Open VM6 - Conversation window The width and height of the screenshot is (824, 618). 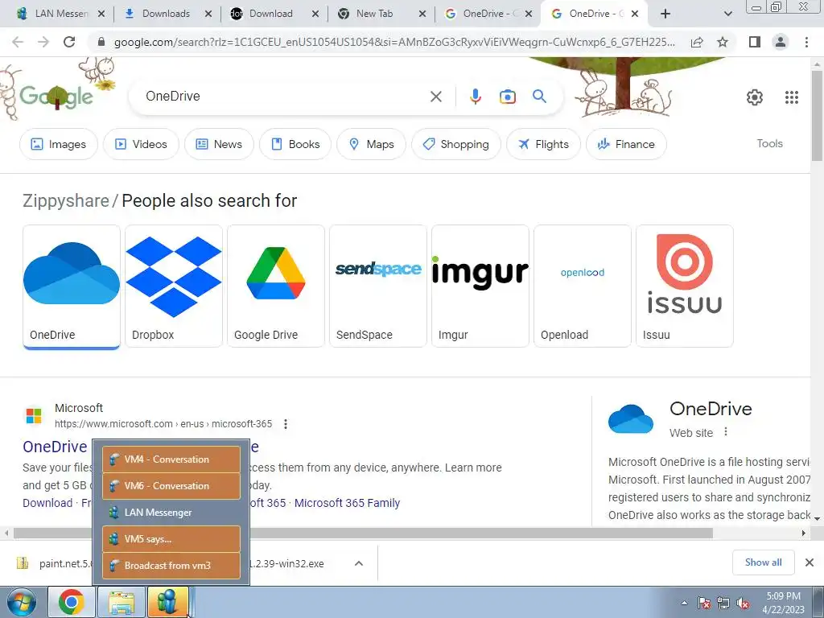tap(171, 485)
